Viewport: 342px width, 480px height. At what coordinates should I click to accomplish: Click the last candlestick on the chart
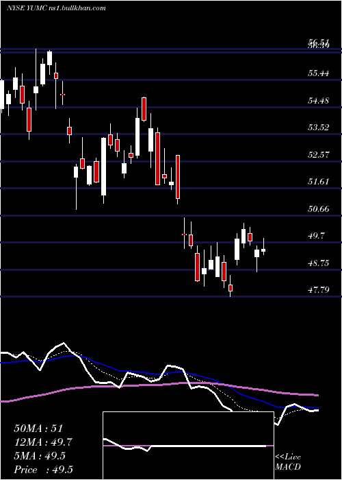tap(263, 250)
